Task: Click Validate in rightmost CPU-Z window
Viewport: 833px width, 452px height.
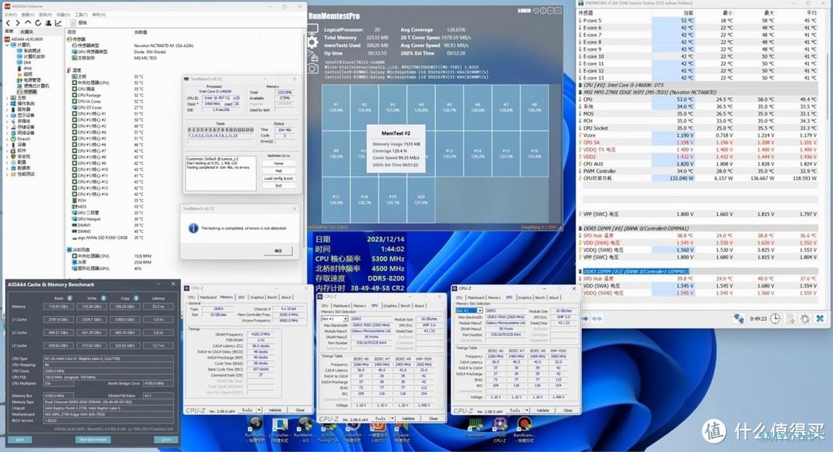Action: pos(542,410)
